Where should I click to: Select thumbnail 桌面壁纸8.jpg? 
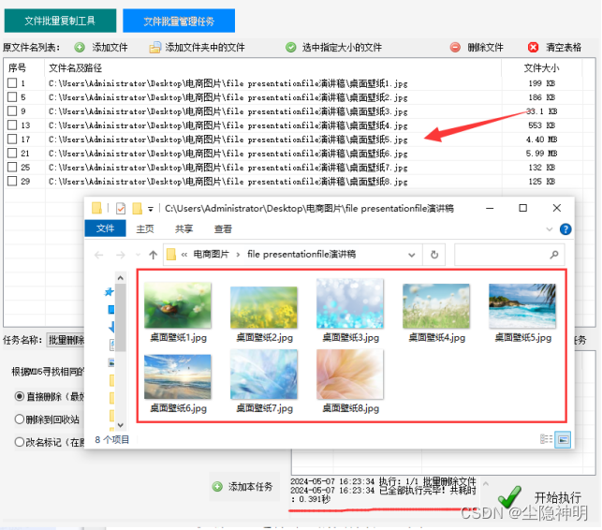click(x=350, y=381)
